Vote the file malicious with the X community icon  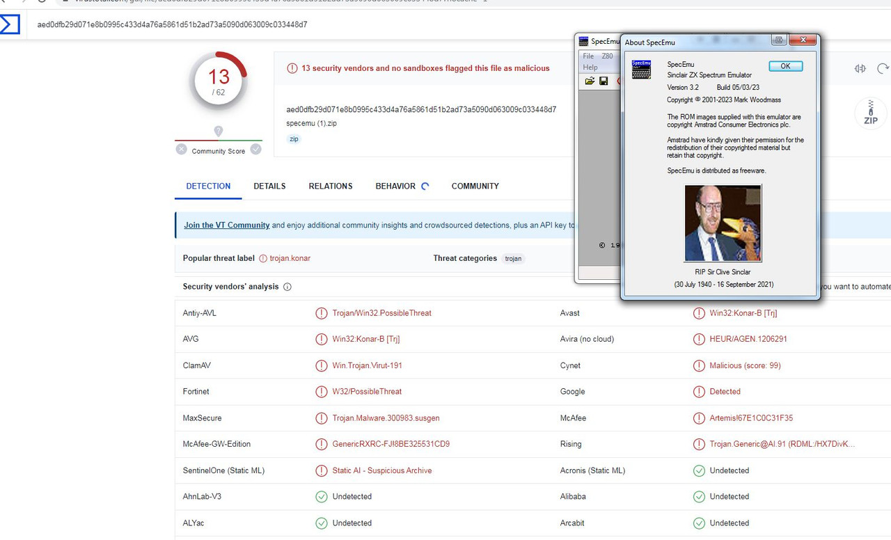click(x=181, y=149)
